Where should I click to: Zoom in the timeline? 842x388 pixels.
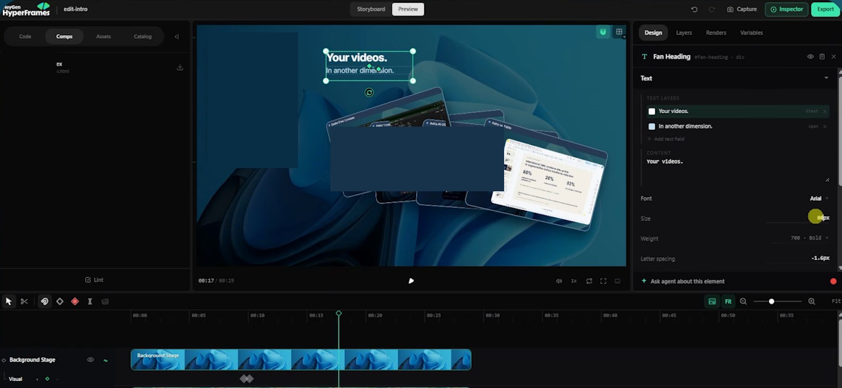(812, 301)
